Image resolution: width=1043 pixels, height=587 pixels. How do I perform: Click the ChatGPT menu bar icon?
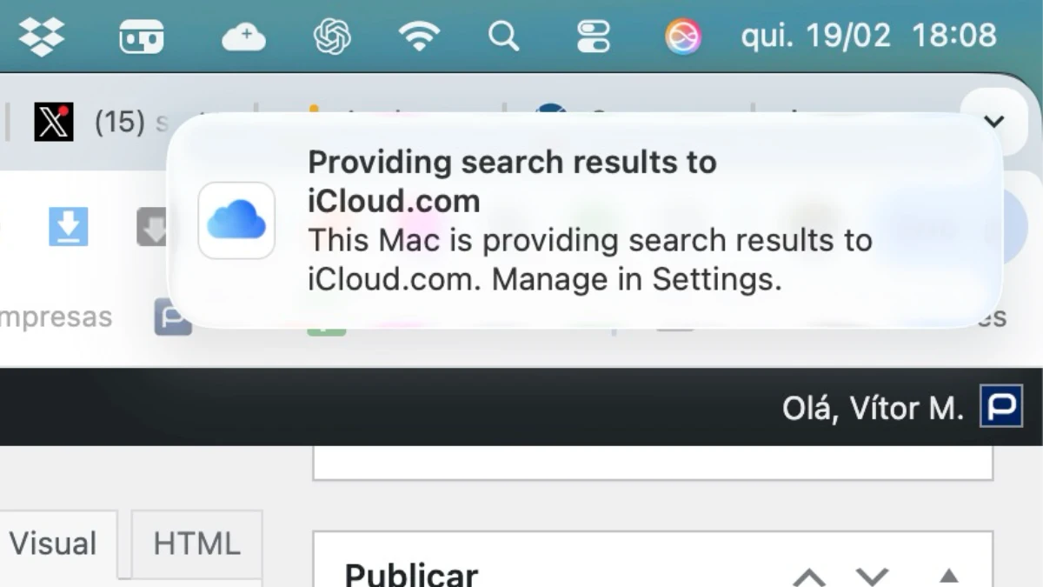[x=332, y=37]
